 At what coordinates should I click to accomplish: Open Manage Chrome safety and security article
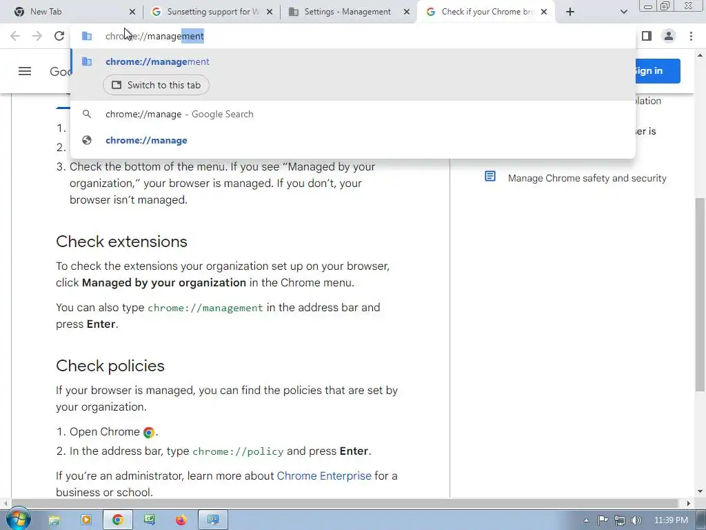587,178
